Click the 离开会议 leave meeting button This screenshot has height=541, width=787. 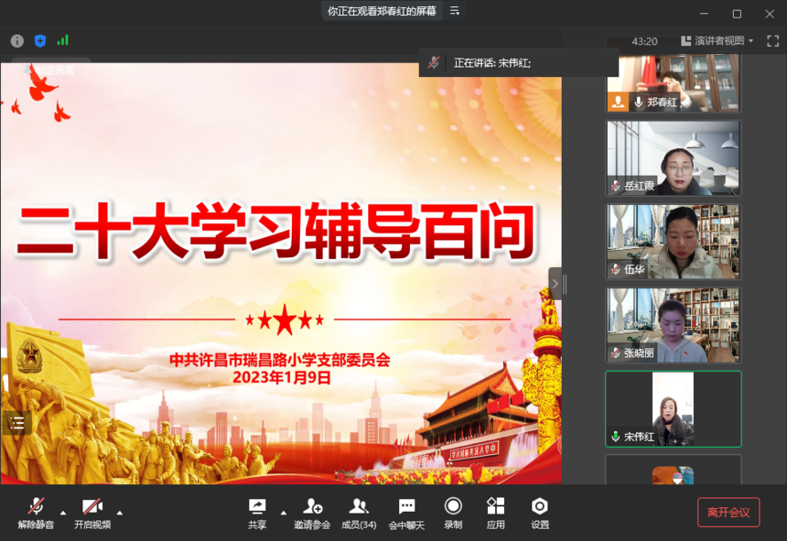click(x=728, y=513)
